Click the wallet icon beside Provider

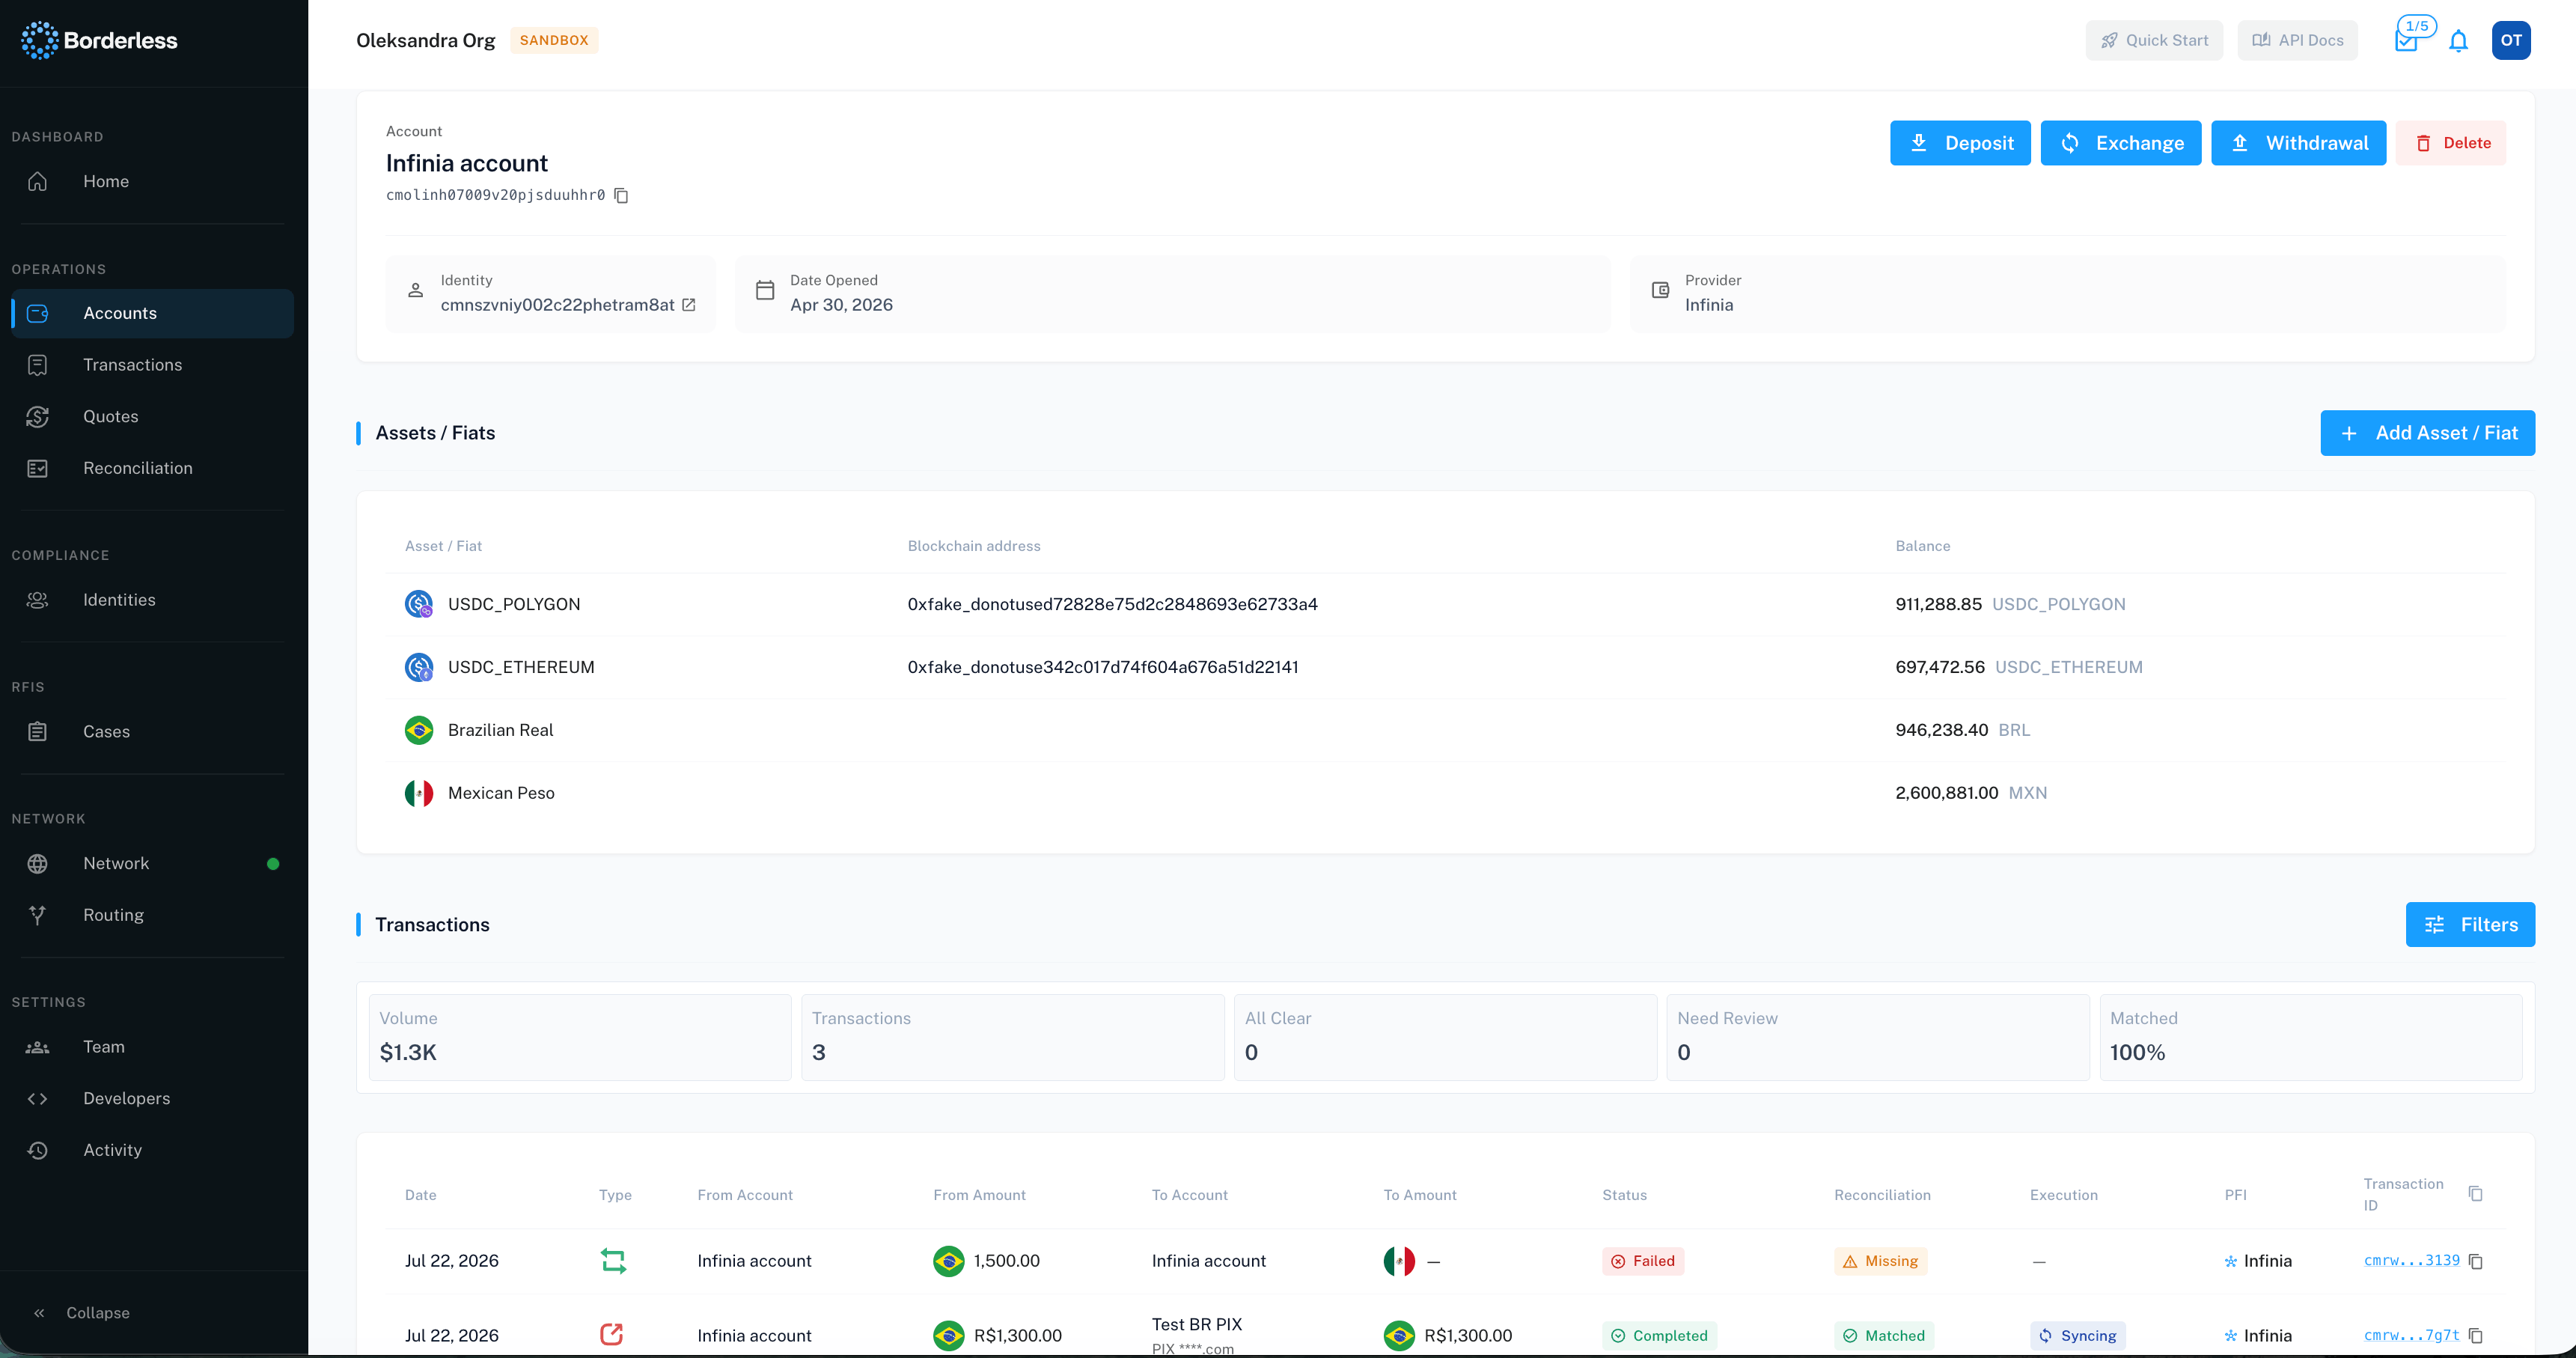coord(1660,291)
